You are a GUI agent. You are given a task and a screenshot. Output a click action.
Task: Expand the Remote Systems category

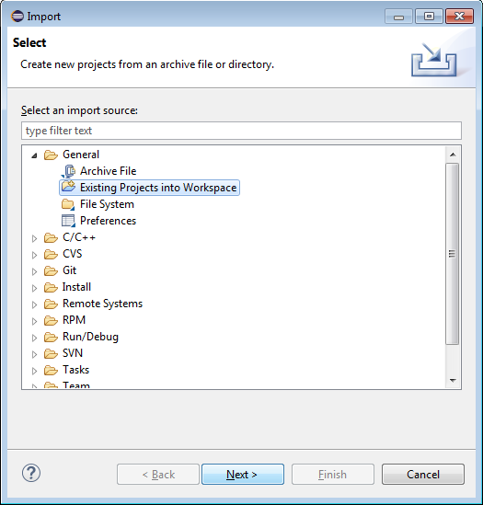coord(34,304)
